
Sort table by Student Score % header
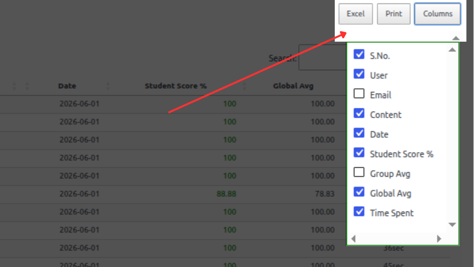pyautogui.click(x=176, y=86)
